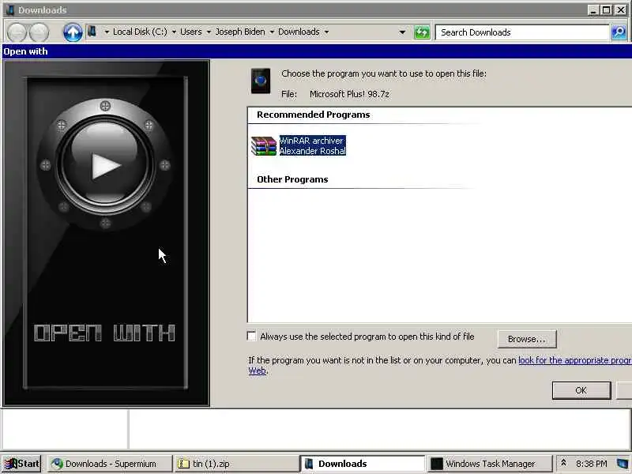Expand dropdown arrow after Users

[209, 32]
